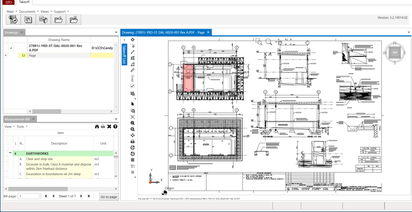
Task: Click the Bill page number field
Action: (29, 196)
